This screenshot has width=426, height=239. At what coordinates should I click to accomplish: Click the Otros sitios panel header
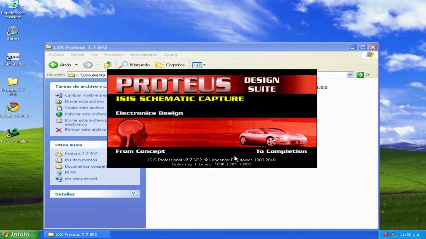click(79, 145)
